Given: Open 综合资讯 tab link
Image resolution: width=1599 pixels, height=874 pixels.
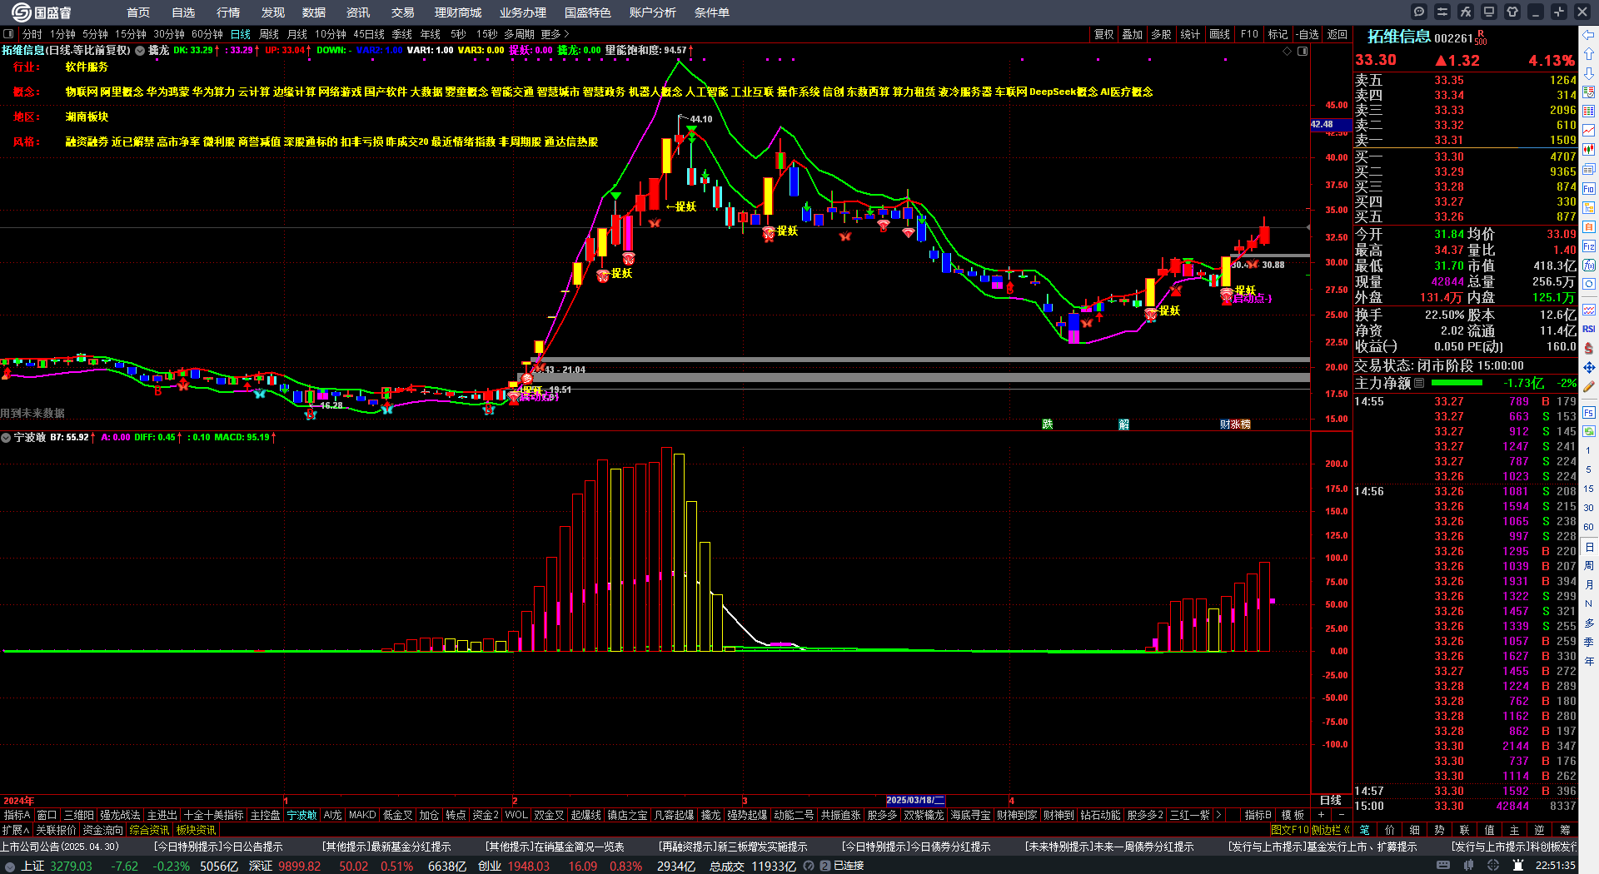Looking at the screenshot, I should [149, 830].
